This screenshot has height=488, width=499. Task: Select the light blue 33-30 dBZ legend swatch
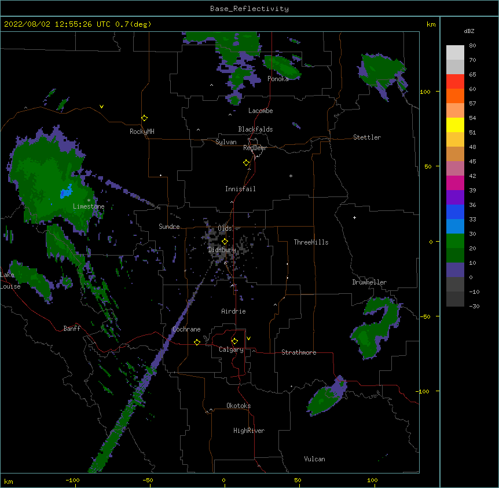pyautogui.click(x=455, y=226)
